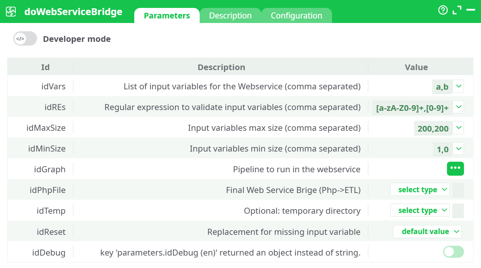Enable Developer mode
Image resolution: width=481 pixels, height=268 pixels.
pos(25,38)
